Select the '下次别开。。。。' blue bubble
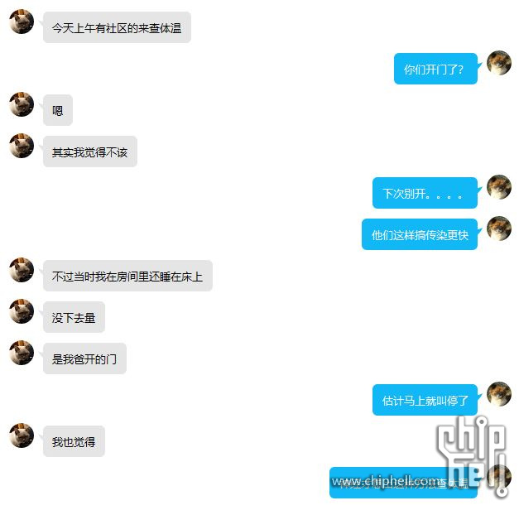This screenshot has width=519, height=510. pyautogui.click(x=425, y=193)
